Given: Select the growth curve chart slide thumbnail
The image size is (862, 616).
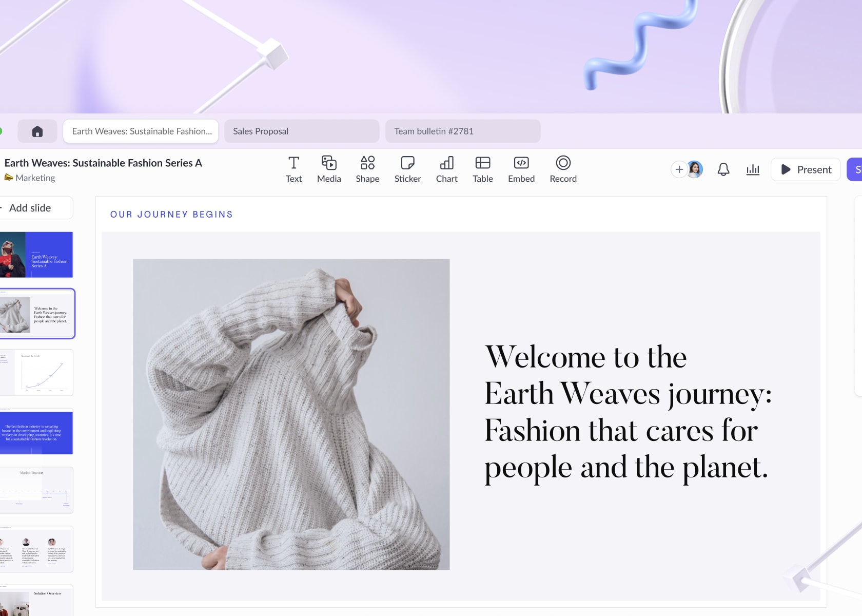Looking at the screenshot, I should click(36, 373).
